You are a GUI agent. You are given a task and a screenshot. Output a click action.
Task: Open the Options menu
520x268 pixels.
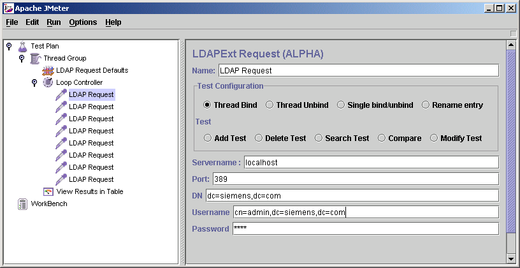83,22
